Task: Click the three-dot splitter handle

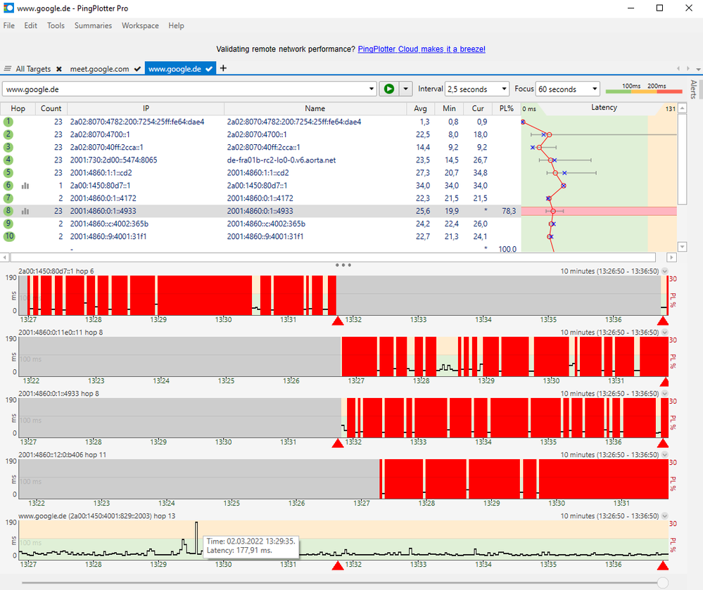Action: [x=343, y=264]
